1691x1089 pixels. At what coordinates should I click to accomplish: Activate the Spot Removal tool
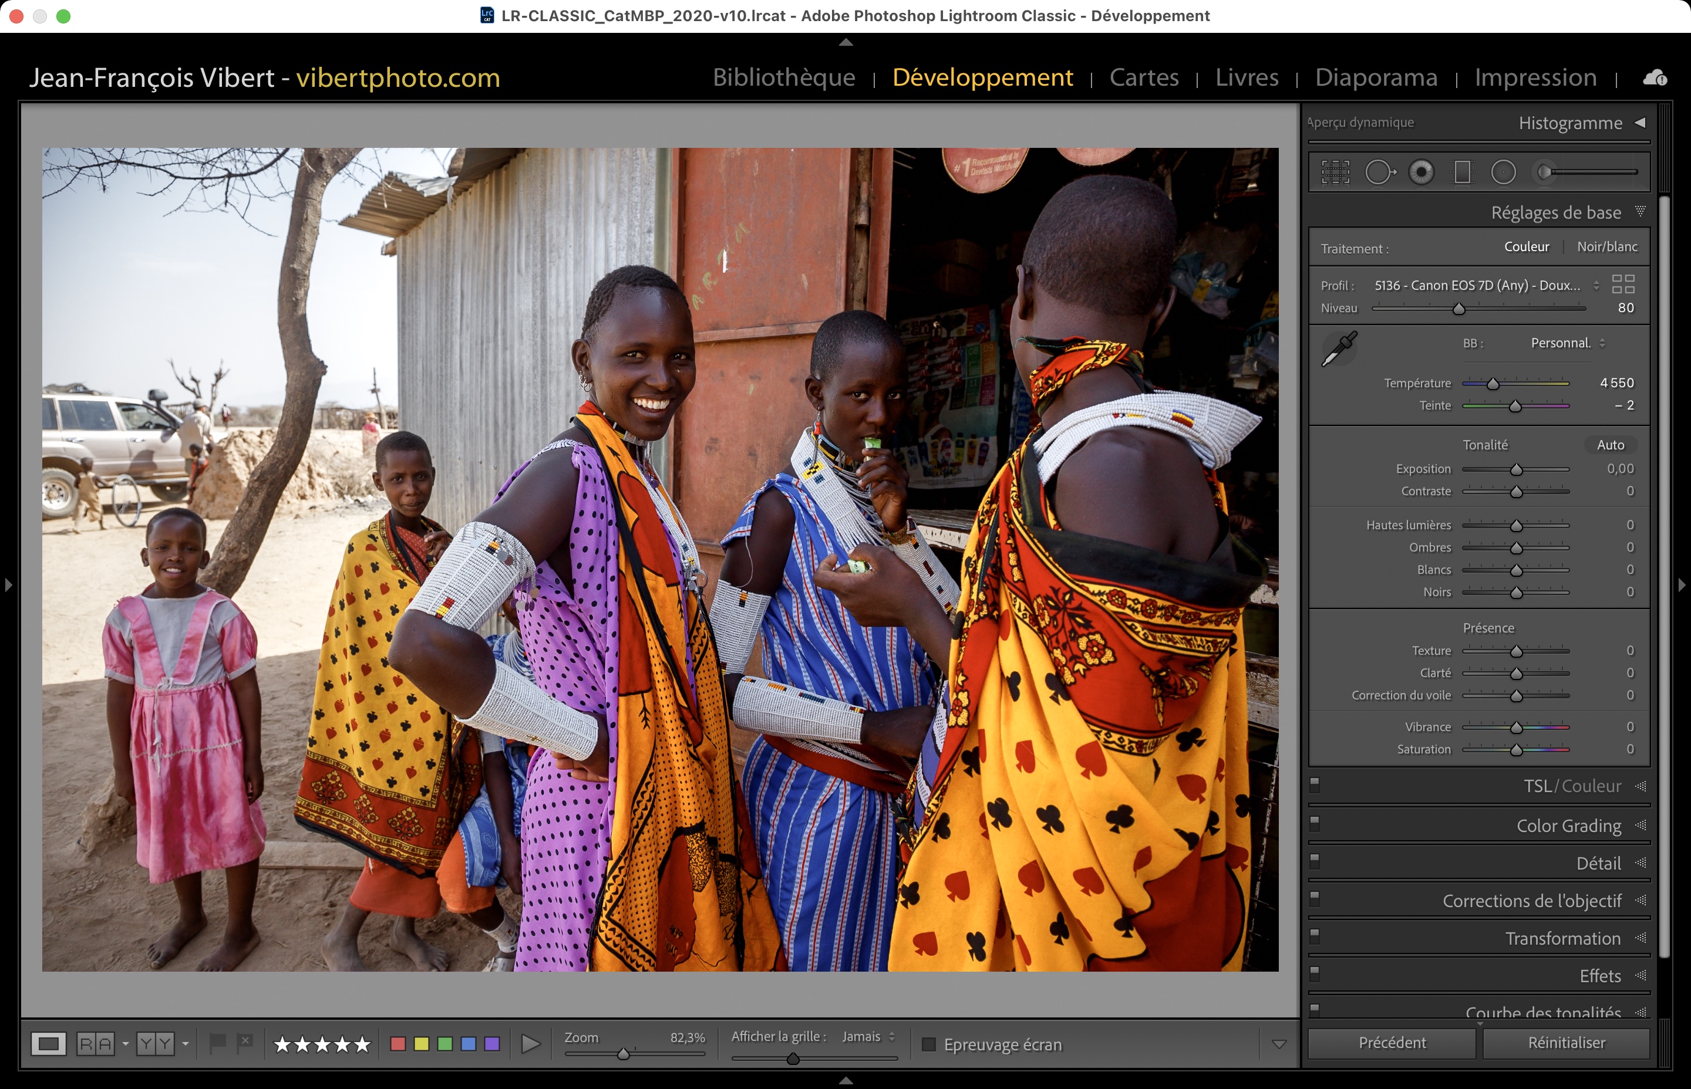tap(1379, 172)
